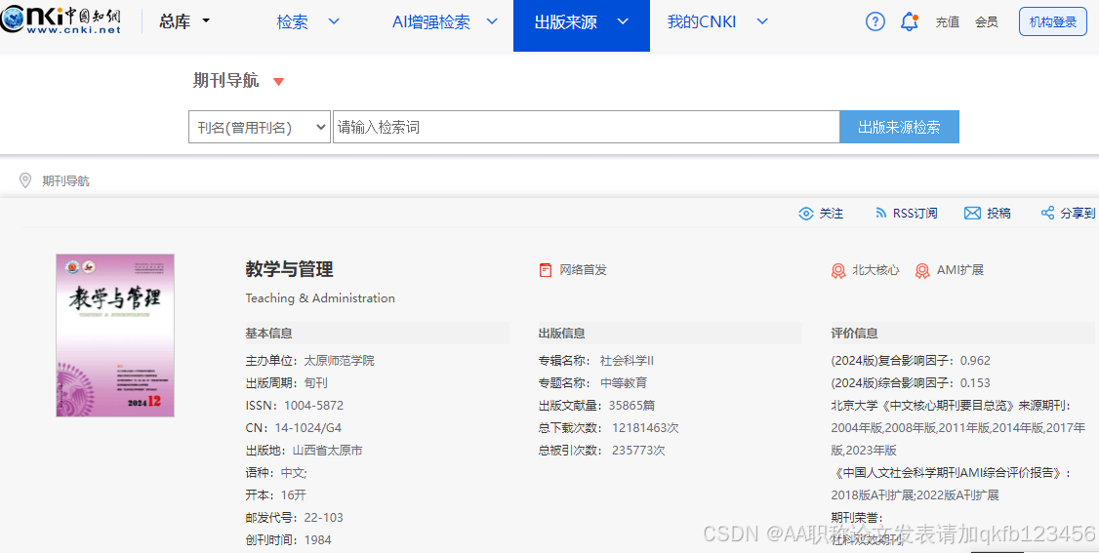
Task: Open the AI增强检索 menu
Action: pyautogui.click(x=431, y=21)
